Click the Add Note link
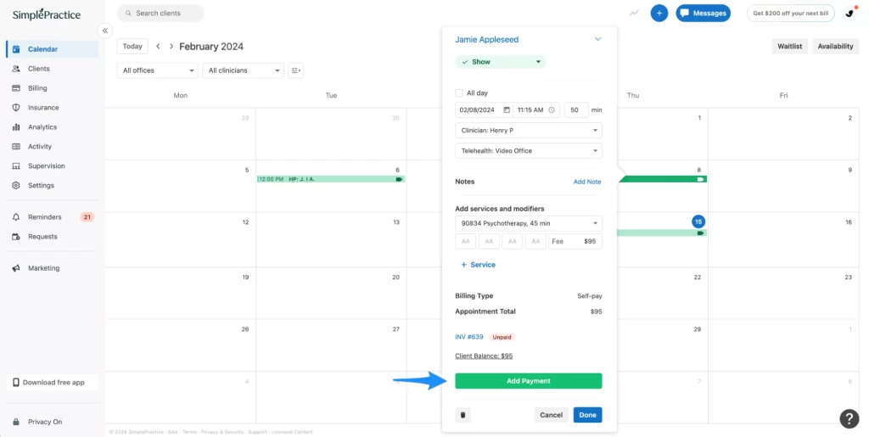 click(586, 182)
